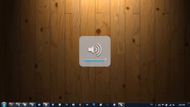The image size is (190, 107).
Task: Open the Windows Start orb
Action: [4, 105]
